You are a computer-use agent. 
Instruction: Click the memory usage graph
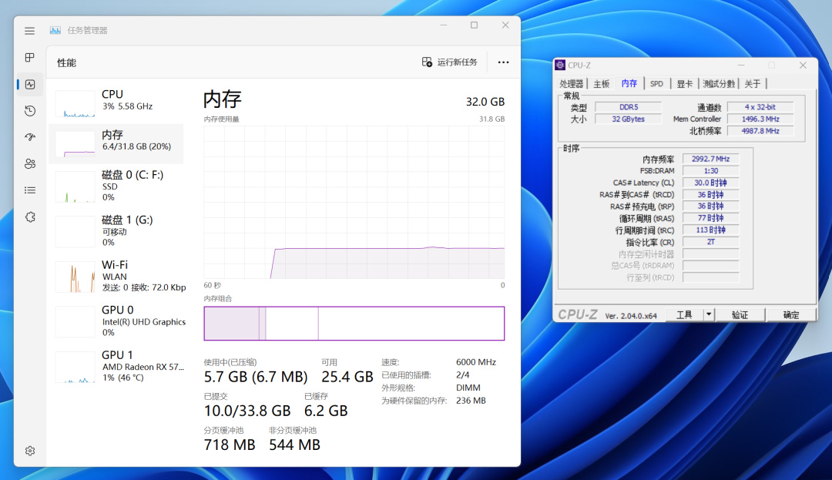(354, 202)
